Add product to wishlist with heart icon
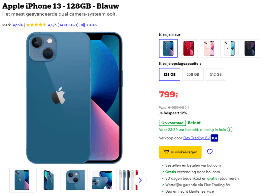The height and width of the screenshot is (196, 264). click(x=210, y=152)
